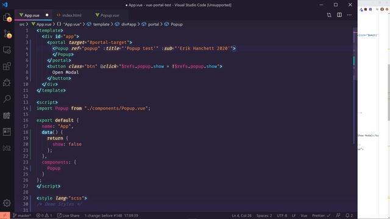Click the change timestamp in status bar
The width and height of the screenshot is (390, 219).
111,215
